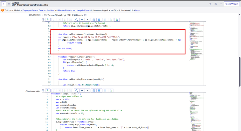Toggle full screen for Client controller editor
The height and width of the screenshot is (131, 241).
tap(93, 90)
